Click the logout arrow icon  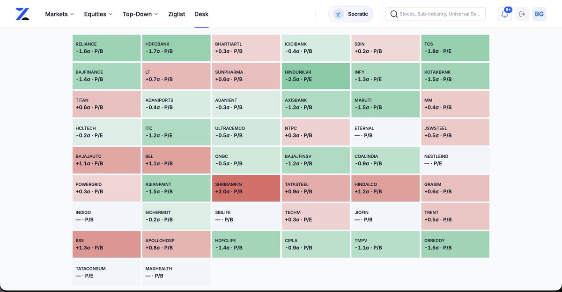[522, 14]
